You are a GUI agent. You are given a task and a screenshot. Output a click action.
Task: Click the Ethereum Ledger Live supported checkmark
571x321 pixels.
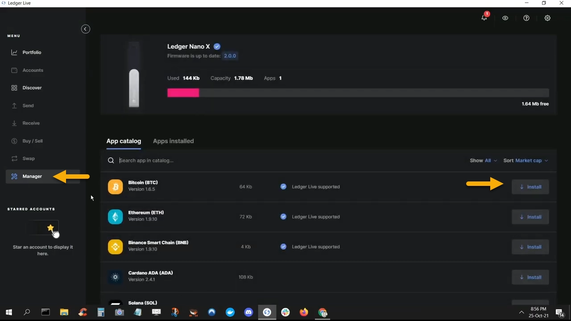[283, 217]
